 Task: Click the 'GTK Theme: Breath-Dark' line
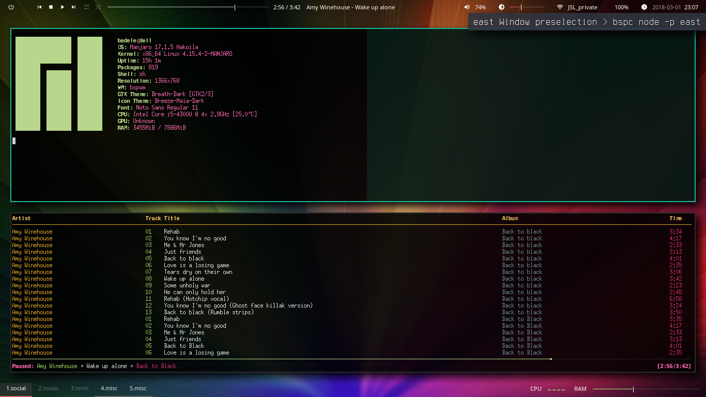[x=165, y=94]
